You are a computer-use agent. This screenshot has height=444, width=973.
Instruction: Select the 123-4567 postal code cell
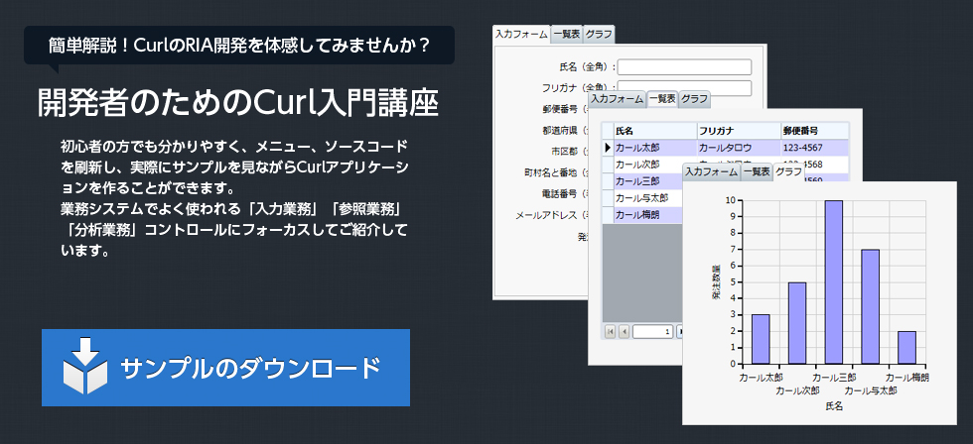tap(815, 148)
